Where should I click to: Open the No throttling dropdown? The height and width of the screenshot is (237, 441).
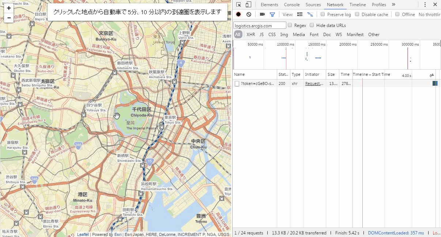click(430, 15)
